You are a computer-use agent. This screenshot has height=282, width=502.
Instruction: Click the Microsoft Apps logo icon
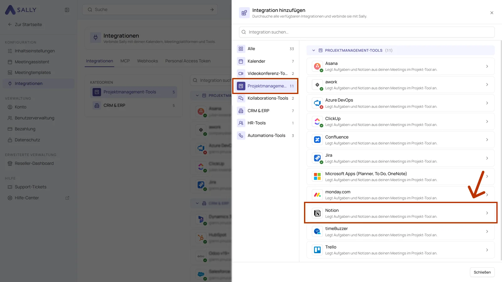pyautogui.click(x=317, y=176)
